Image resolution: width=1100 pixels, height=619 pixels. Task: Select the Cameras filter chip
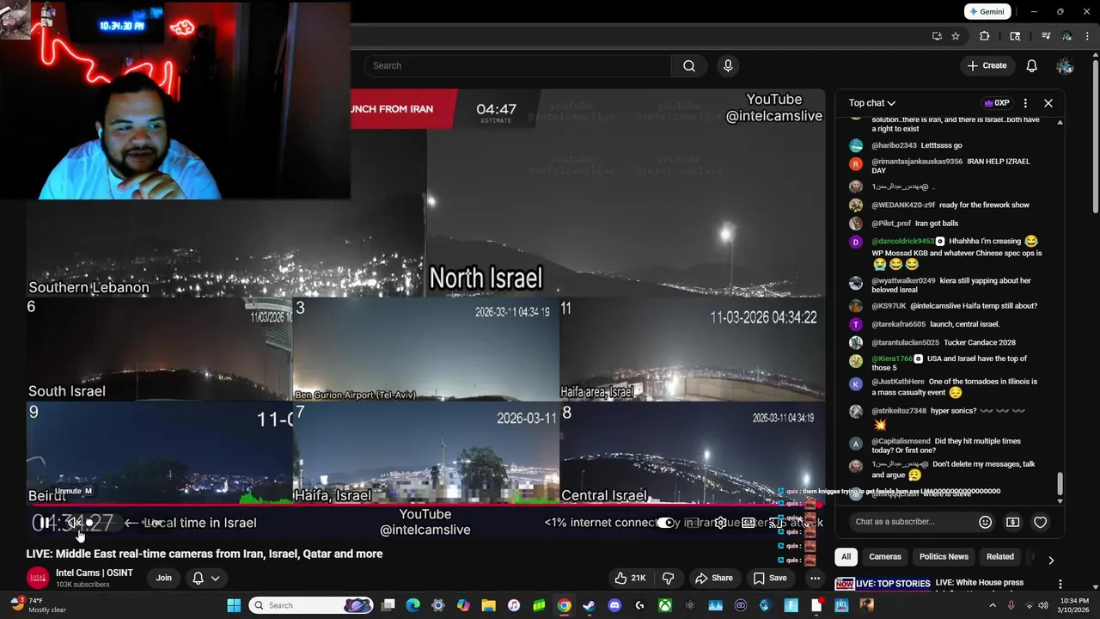click(x=885, y=556)
